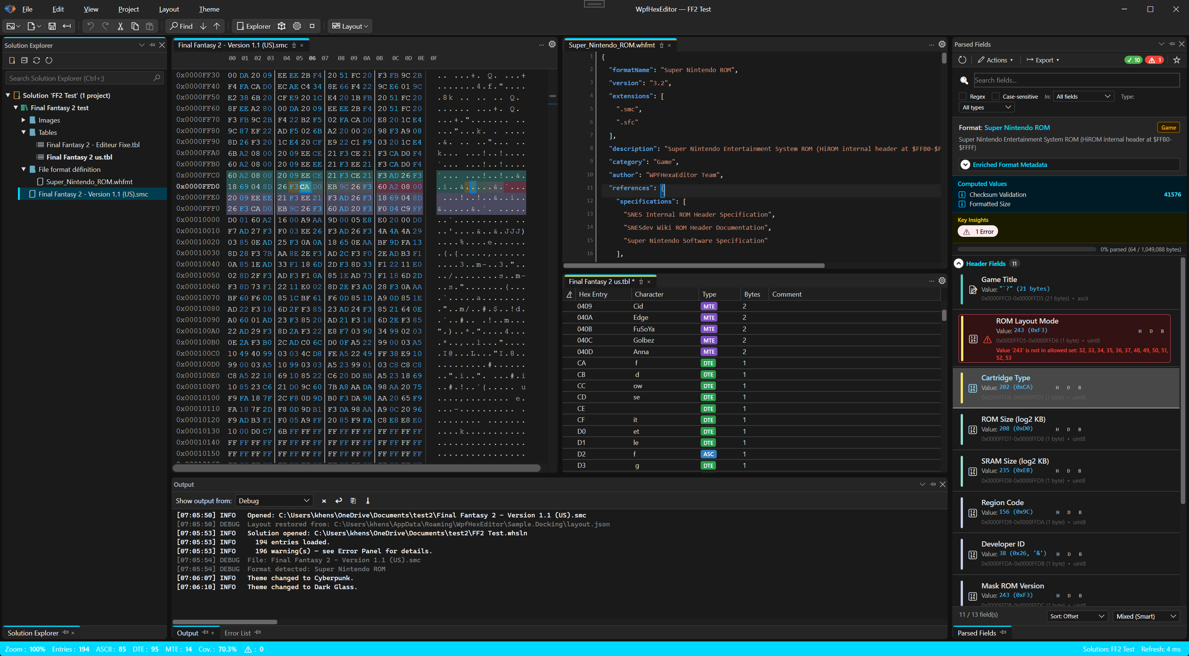
Task: Open the Debug output source dropdown
Action: (274, 501)
